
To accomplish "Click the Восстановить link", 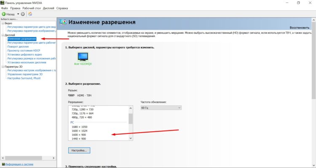I will 299,28.
